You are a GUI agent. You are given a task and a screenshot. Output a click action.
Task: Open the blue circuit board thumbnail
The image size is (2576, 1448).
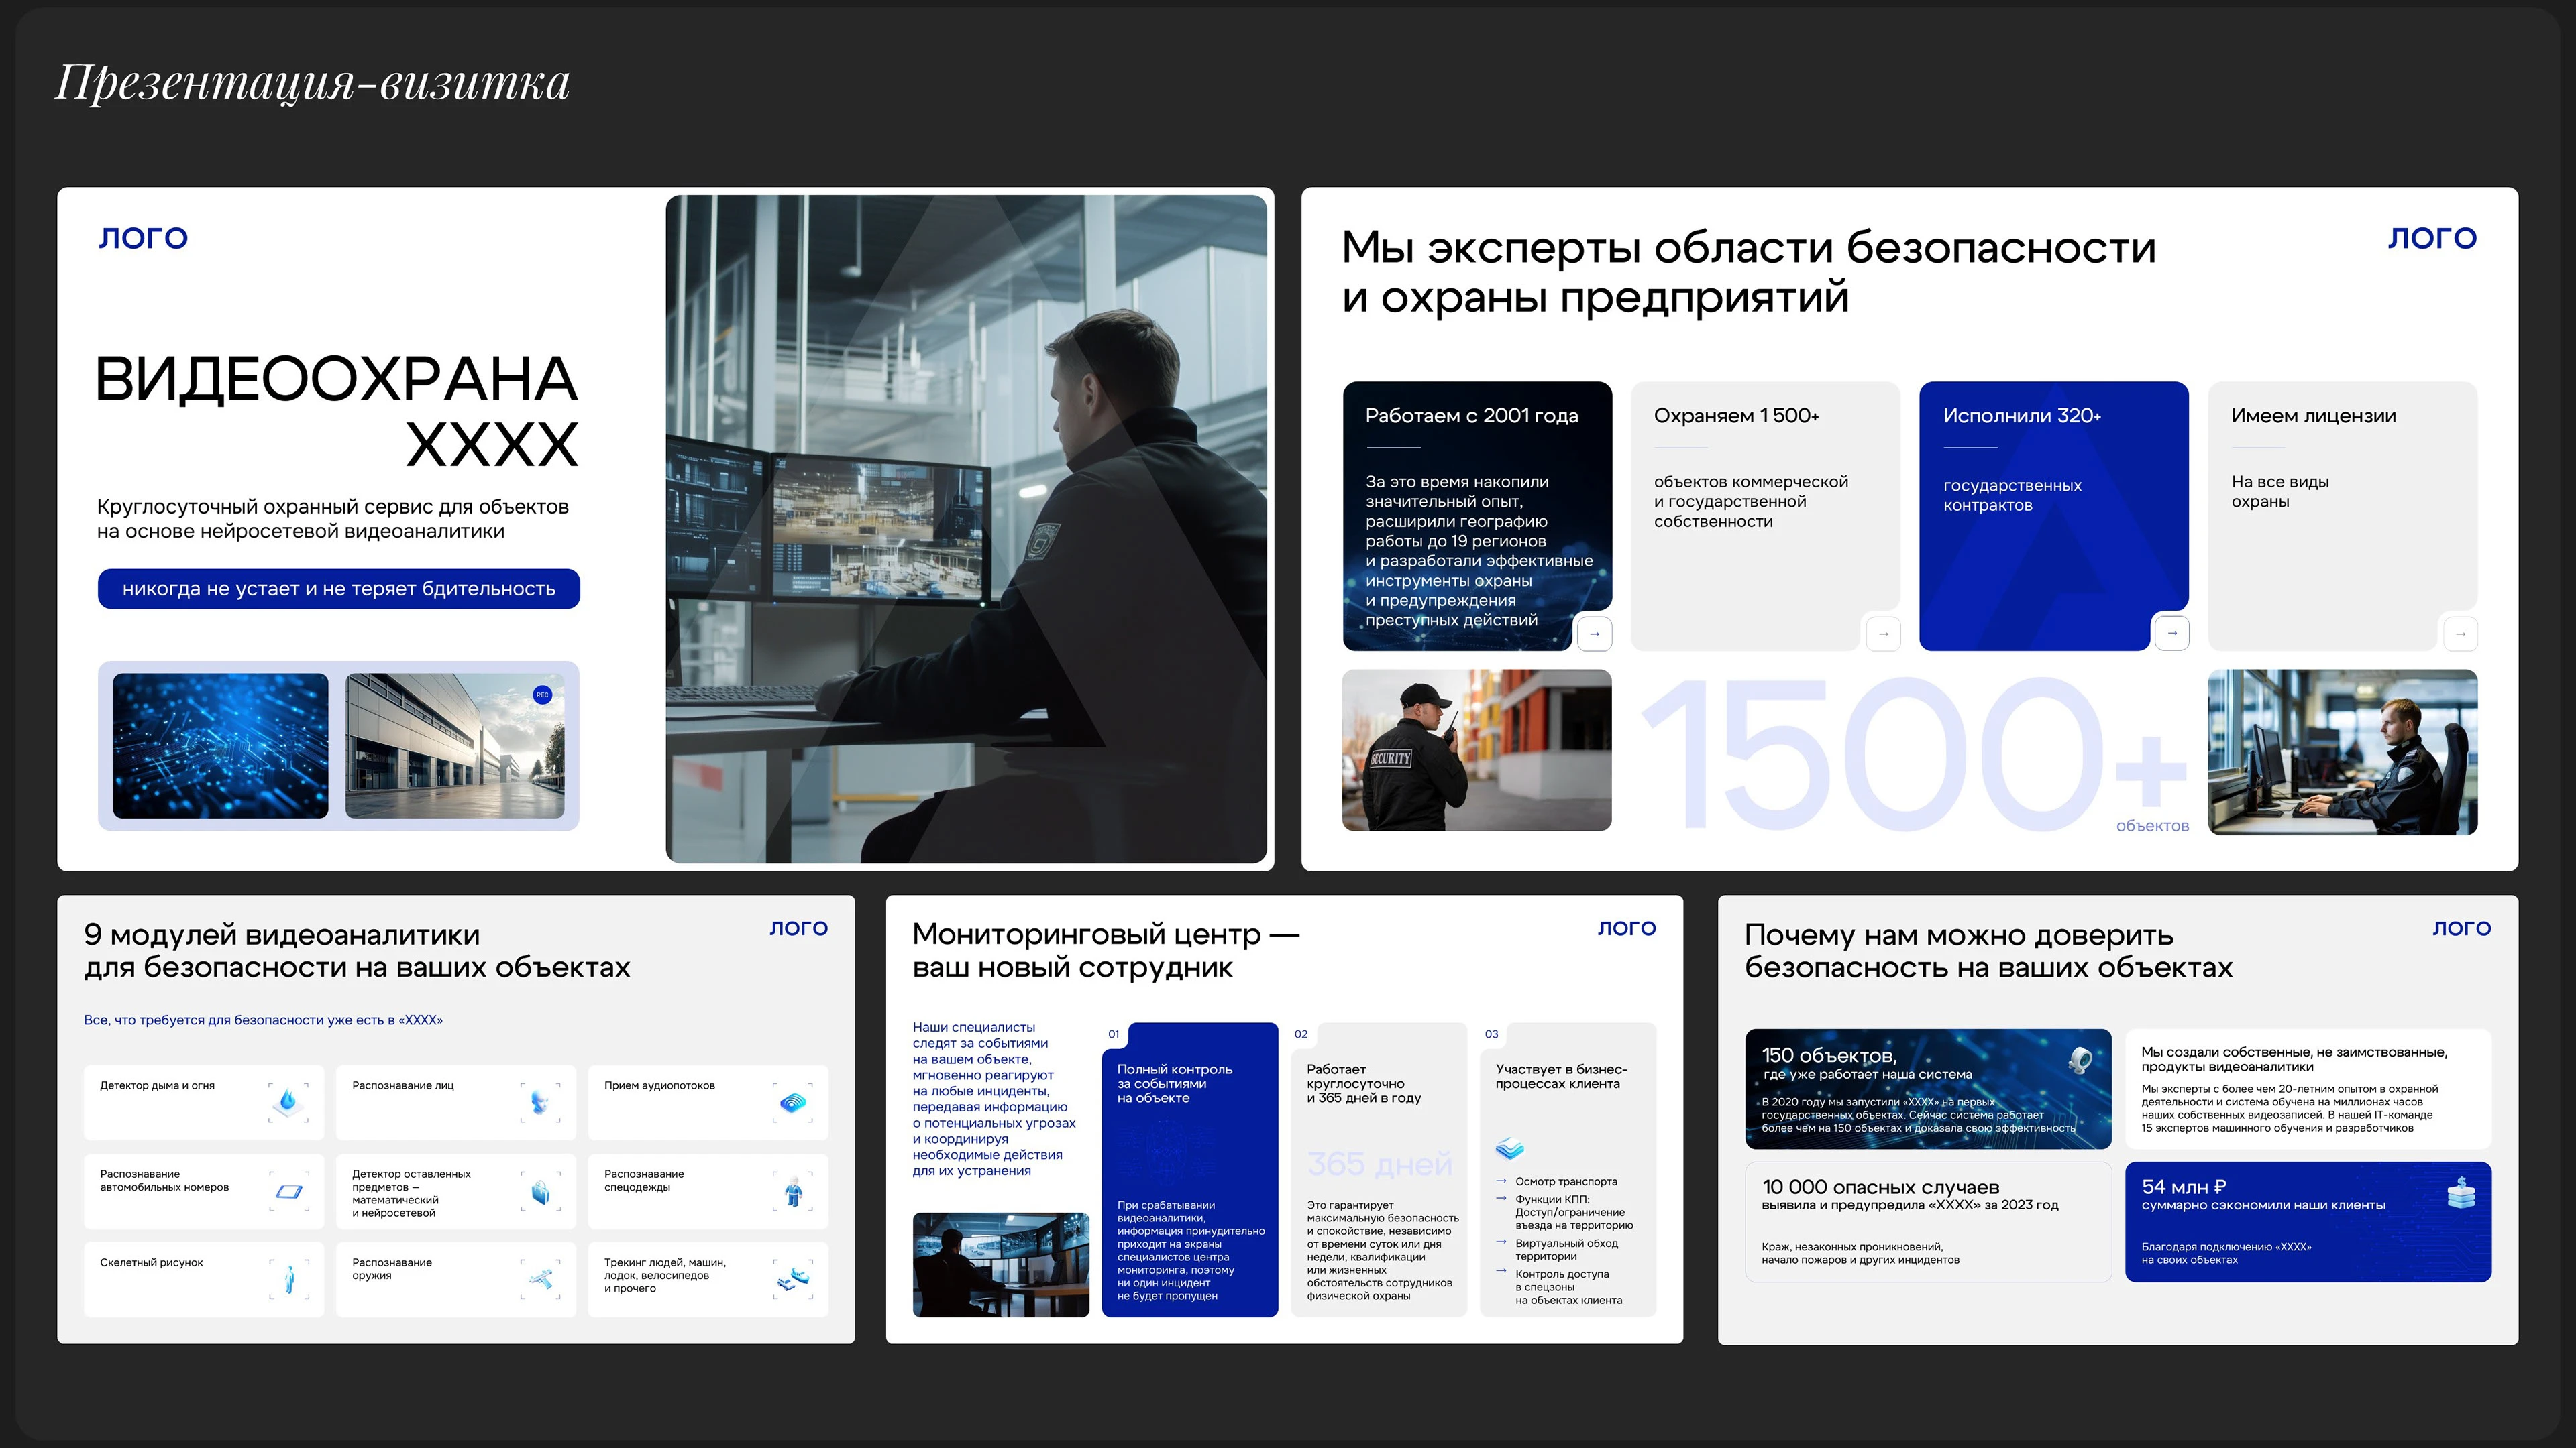coord(220,745)
